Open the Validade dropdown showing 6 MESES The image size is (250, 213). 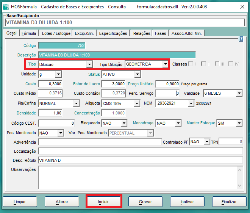pos(239,93)
